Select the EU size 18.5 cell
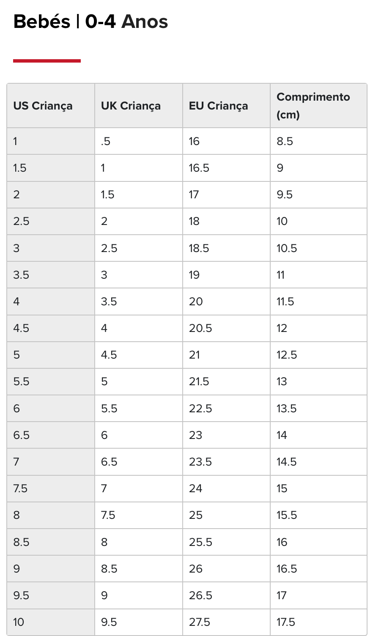 (x=199, y=248)
